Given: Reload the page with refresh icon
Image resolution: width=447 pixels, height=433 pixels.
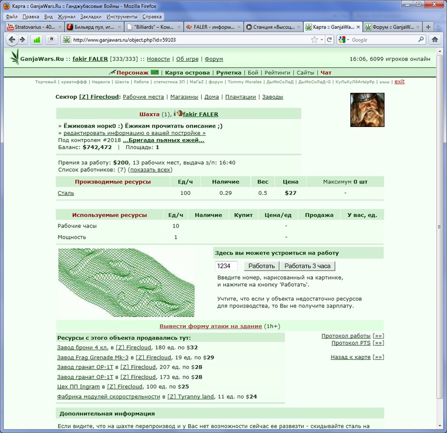Looking at the screenshot, I should click(x=329, y=39).
